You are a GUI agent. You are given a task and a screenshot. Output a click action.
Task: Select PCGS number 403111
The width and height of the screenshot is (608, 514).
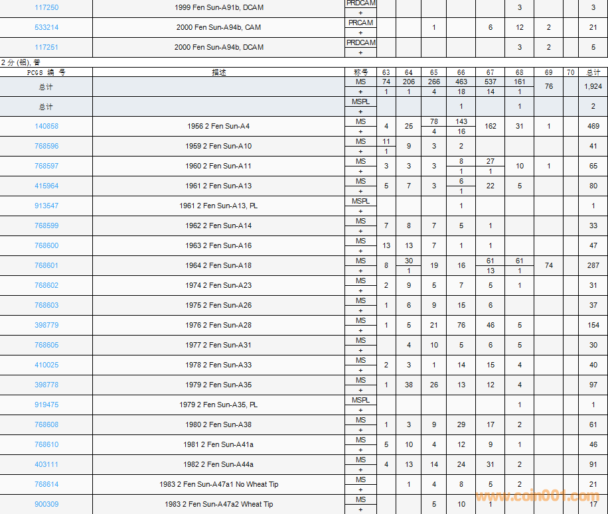click(x=46, y=464)
